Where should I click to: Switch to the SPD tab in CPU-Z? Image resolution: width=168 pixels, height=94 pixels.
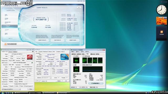(54, 52)
